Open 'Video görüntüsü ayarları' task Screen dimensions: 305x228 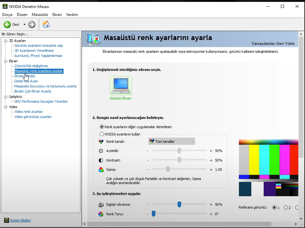[33, 117]
